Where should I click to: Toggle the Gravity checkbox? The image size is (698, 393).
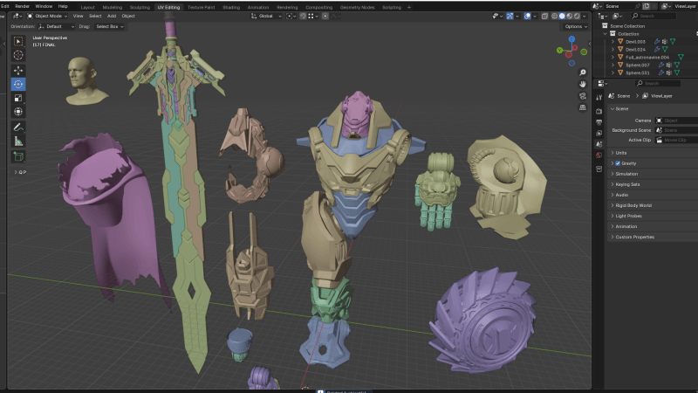(x=618, y=163)
